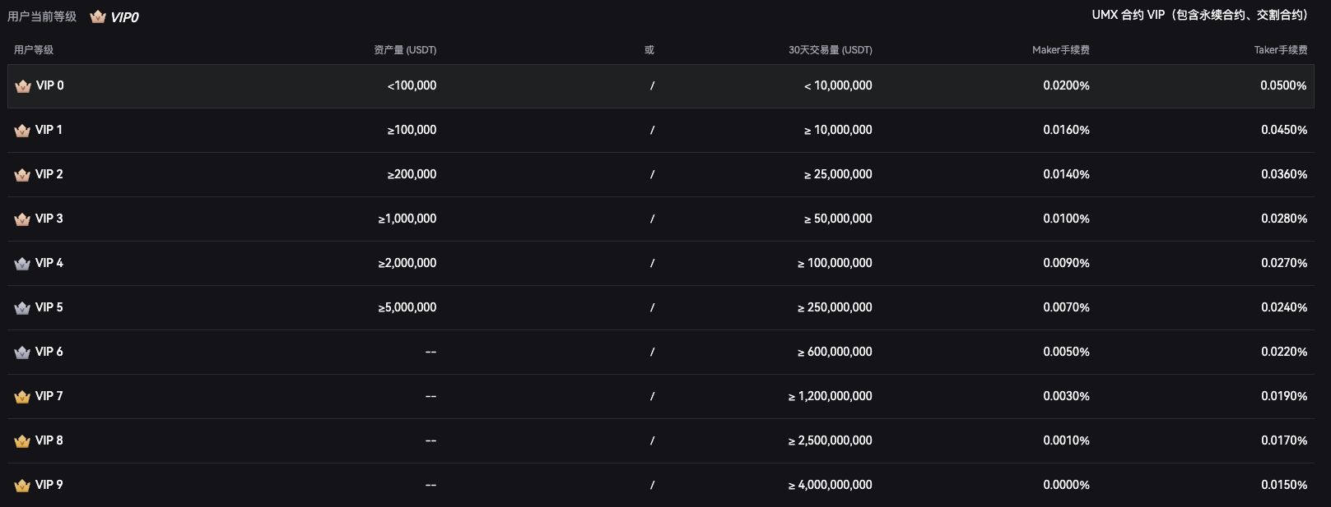The width and height of the screenshot is (1331, 507).
Task: Click the silver crown icon beside VIP 4
Action: point(22,264)
